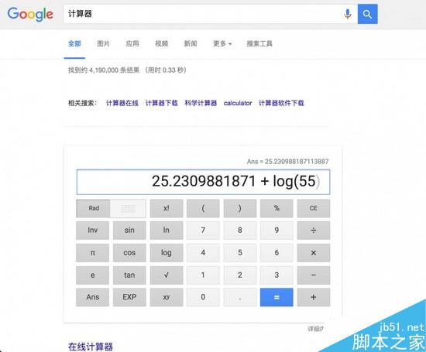Screen dimensions: 426x352
Task: Click the log function key
Action: pyautogui.click(x=167, y=253)
